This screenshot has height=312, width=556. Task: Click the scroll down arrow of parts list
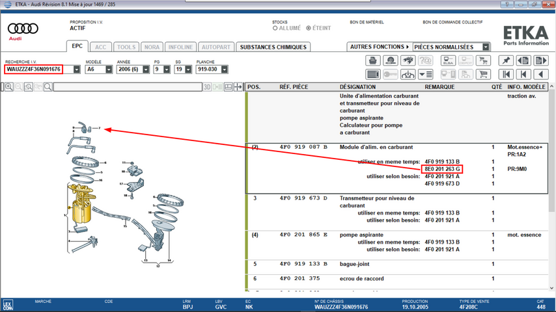click(x=551, y=288)
